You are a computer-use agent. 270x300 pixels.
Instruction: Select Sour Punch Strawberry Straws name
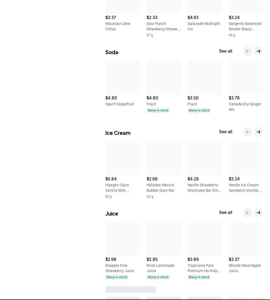[x=164, y=26]
